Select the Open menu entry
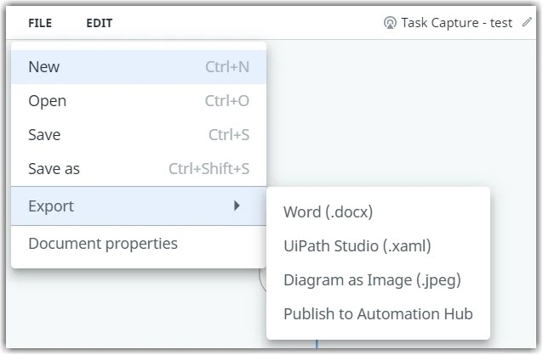 point(139,101)
